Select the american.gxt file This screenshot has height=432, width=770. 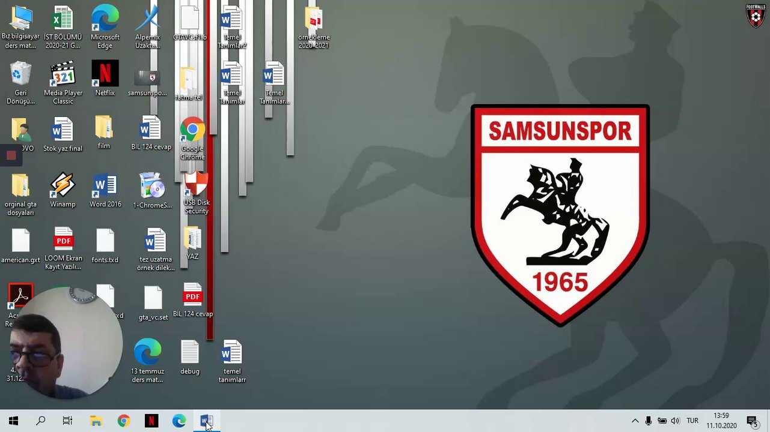[20, 247]
